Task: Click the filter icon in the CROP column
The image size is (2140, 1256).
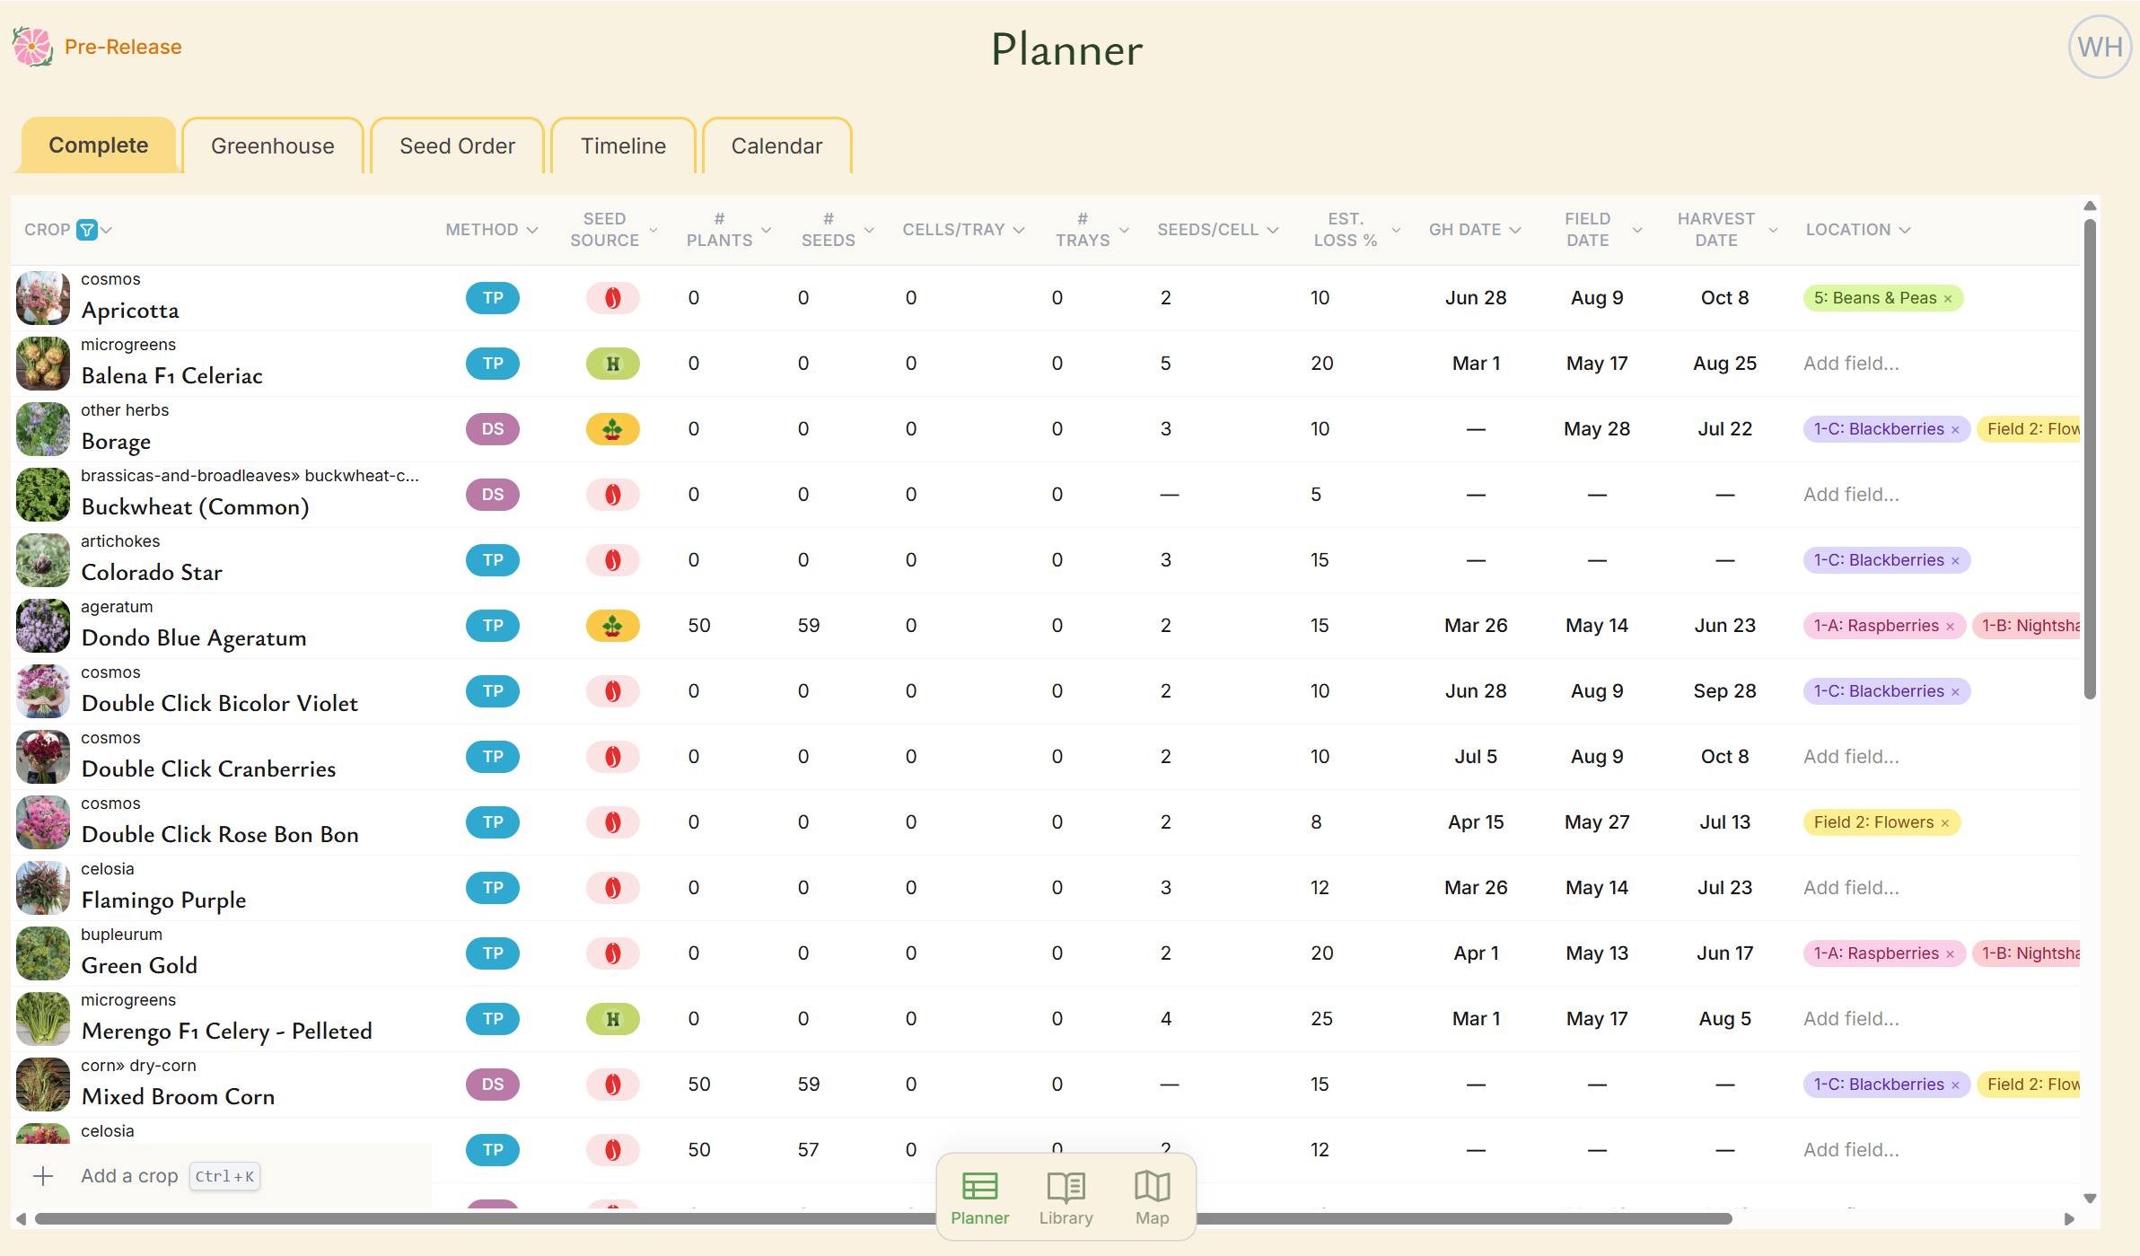Action: 87,229
